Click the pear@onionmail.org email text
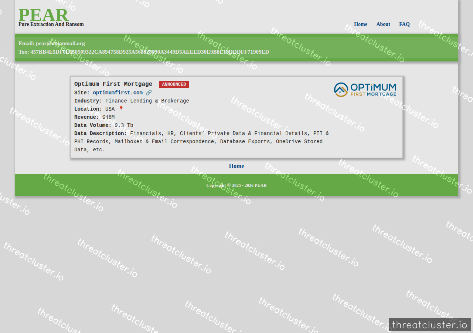This screenshot has height=333, width=473. [60, 43]
